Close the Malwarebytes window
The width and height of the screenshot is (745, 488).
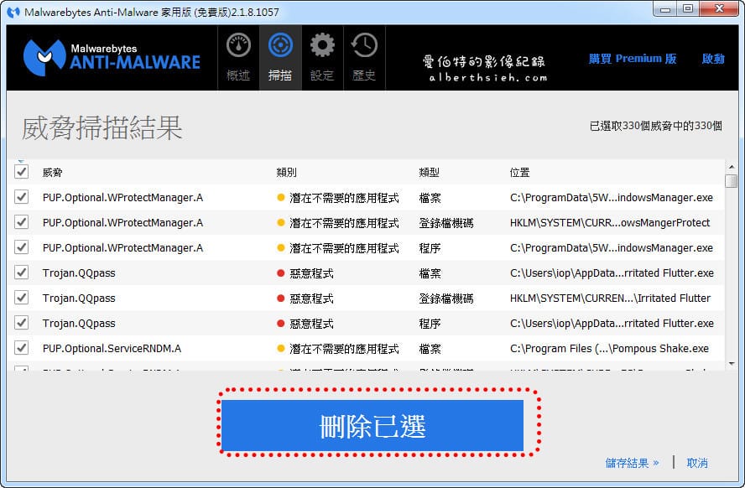click(719, 9)
